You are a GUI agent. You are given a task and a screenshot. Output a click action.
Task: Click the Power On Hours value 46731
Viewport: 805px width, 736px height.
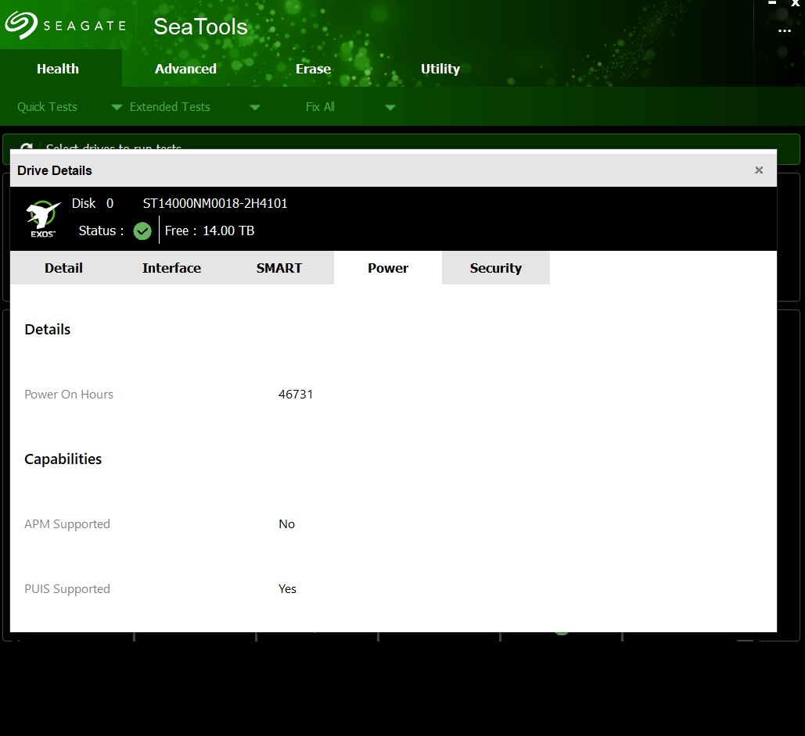coord(296,395)
